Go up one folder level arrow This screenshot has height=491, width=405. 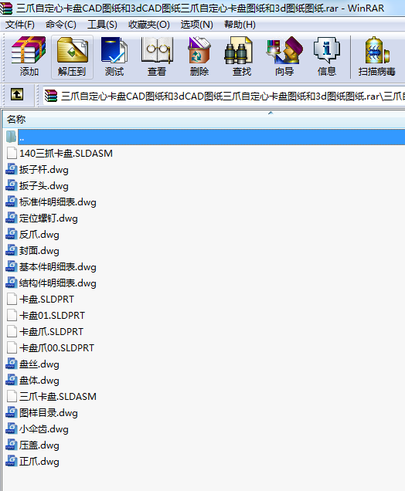(16, 94)
